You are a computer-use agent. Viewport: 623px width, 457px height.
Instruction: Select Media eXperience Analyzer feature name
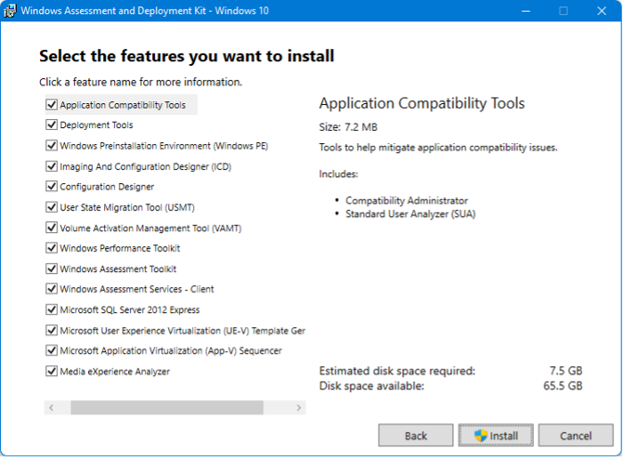(x=114, y=371)
